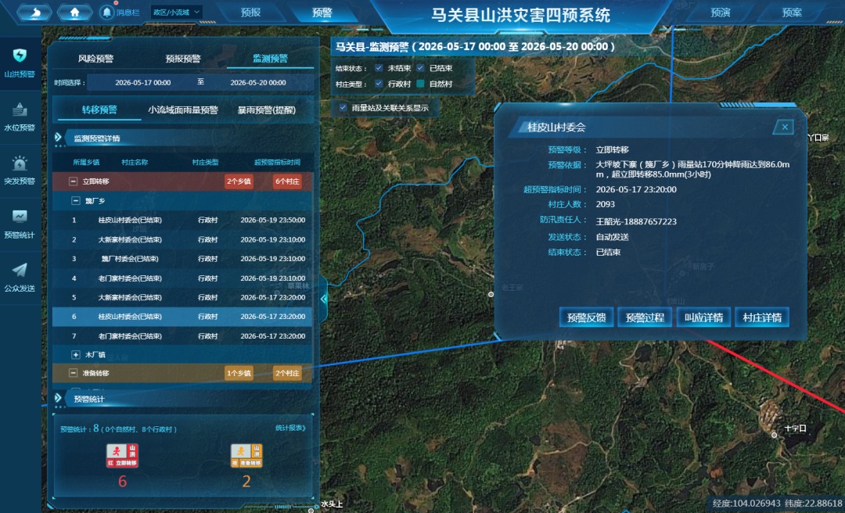
Task: Open the 预警统计 chart icon
Action: click(x=20, y=217)
